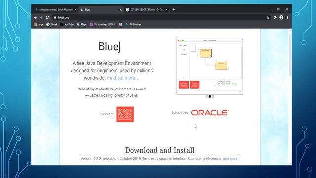Click the King's College London logo
Image resolution: width=316 pixels, height=178 pixels.
pyautogui.click(x=125, y=114)
